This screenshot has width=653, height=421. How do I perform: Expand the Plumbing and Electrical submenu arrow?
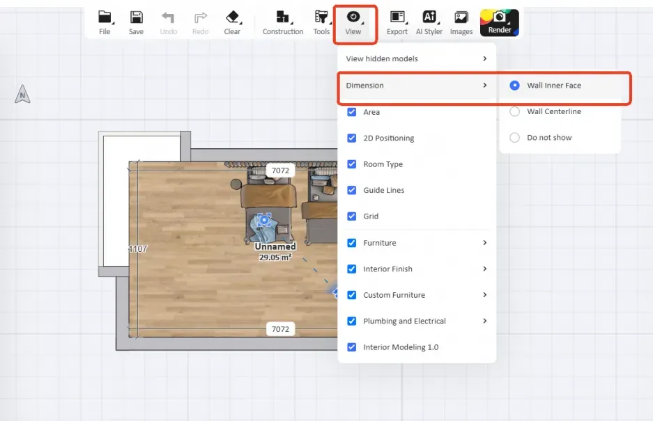(x=484, y=321)
